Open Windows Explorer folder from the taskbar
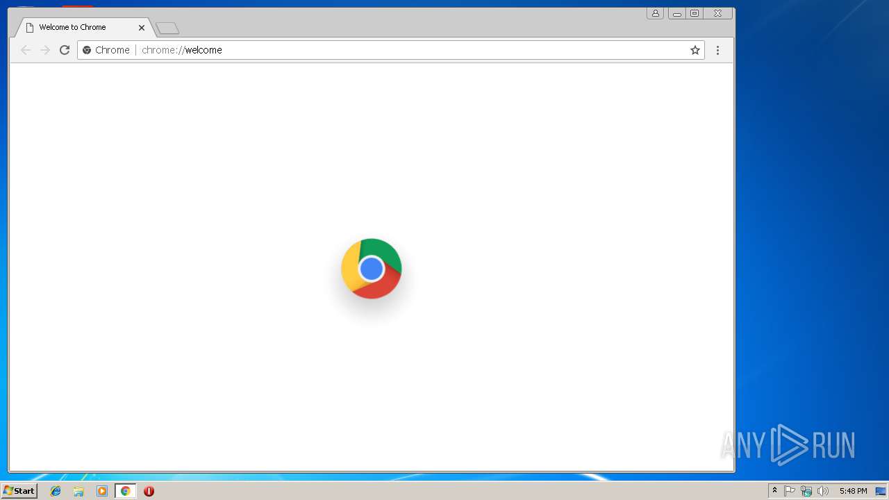This screenshot has width=889, height=500. click(78, 491)
